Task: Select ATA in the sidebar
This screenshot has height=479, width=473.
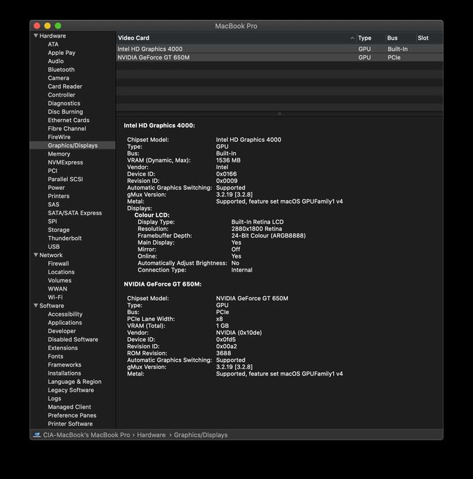Action: 53,45
